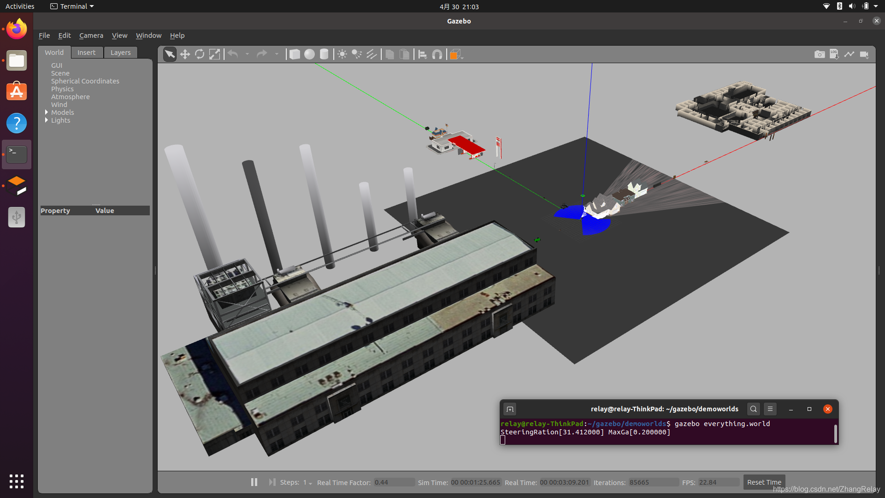Select Scene in the World tree
The width and height of the screenshot is (885, 498).
tap(60, 73)
